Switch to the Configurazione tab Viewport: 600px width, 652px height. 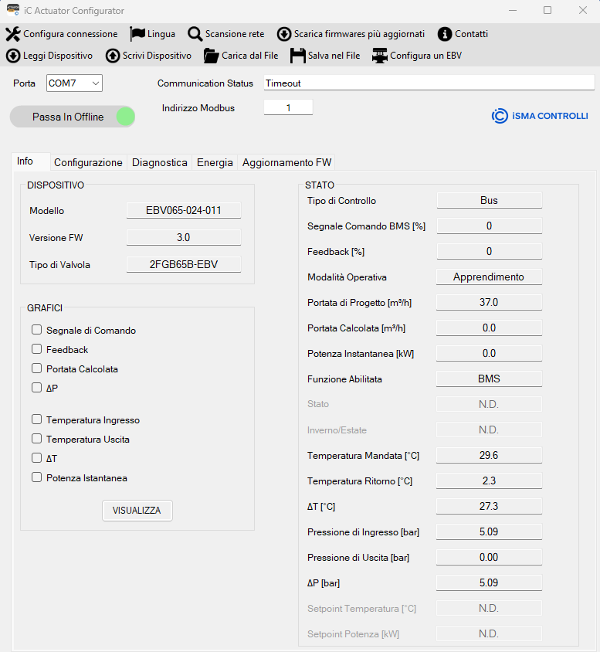(88, 162)
